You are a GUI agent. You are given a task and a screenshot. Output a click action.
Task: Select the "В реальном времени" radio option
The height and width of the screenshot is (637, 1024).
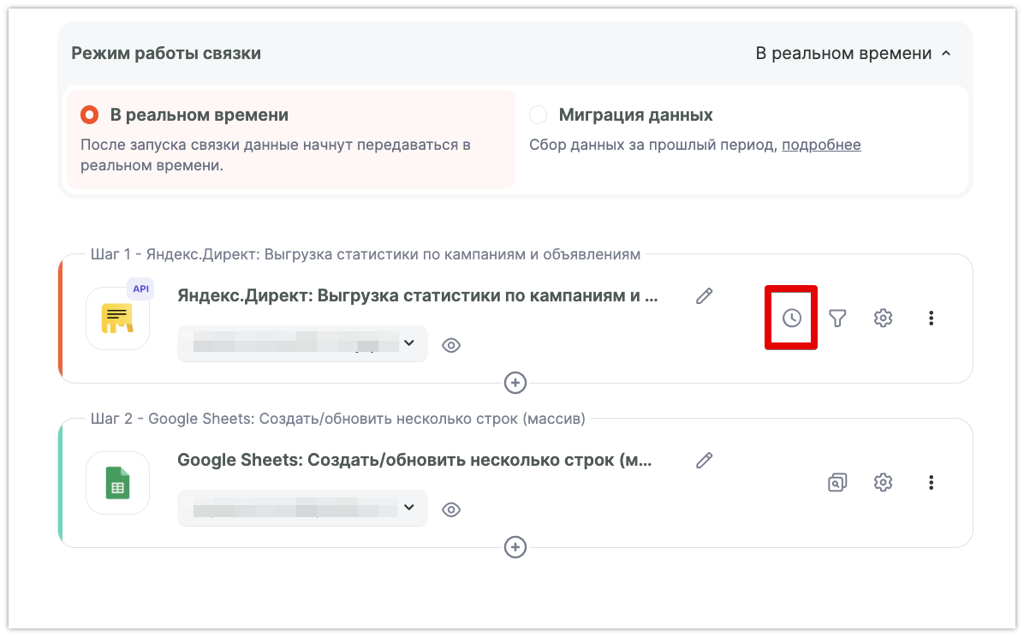[x=89, y=115]
